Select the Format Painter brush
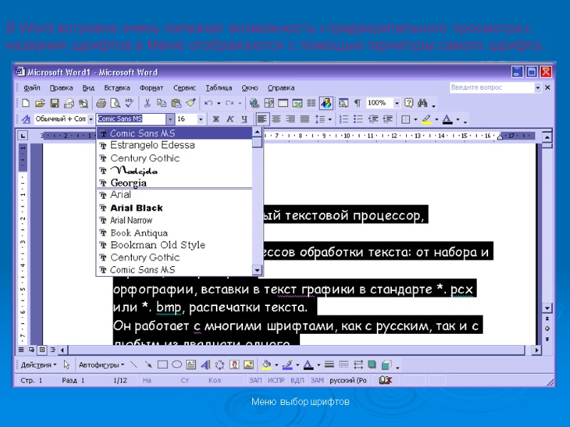This screenshot has width=570, height=427. [x=190, y=103]
